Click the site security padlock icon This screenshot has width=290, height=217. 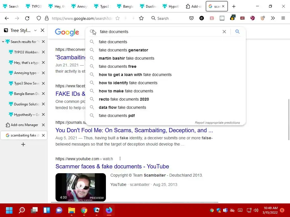pos(47,18)
